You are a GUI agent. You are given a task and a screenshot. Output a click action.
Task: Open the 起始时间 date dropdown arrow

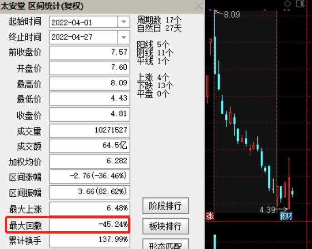pos(124,22)
